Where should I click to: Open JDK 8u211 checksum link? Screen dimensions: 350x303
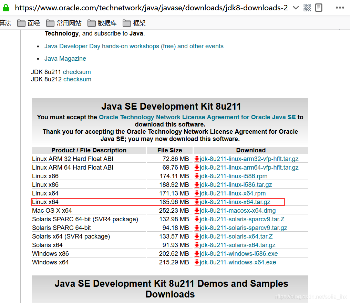click(77, 72)
